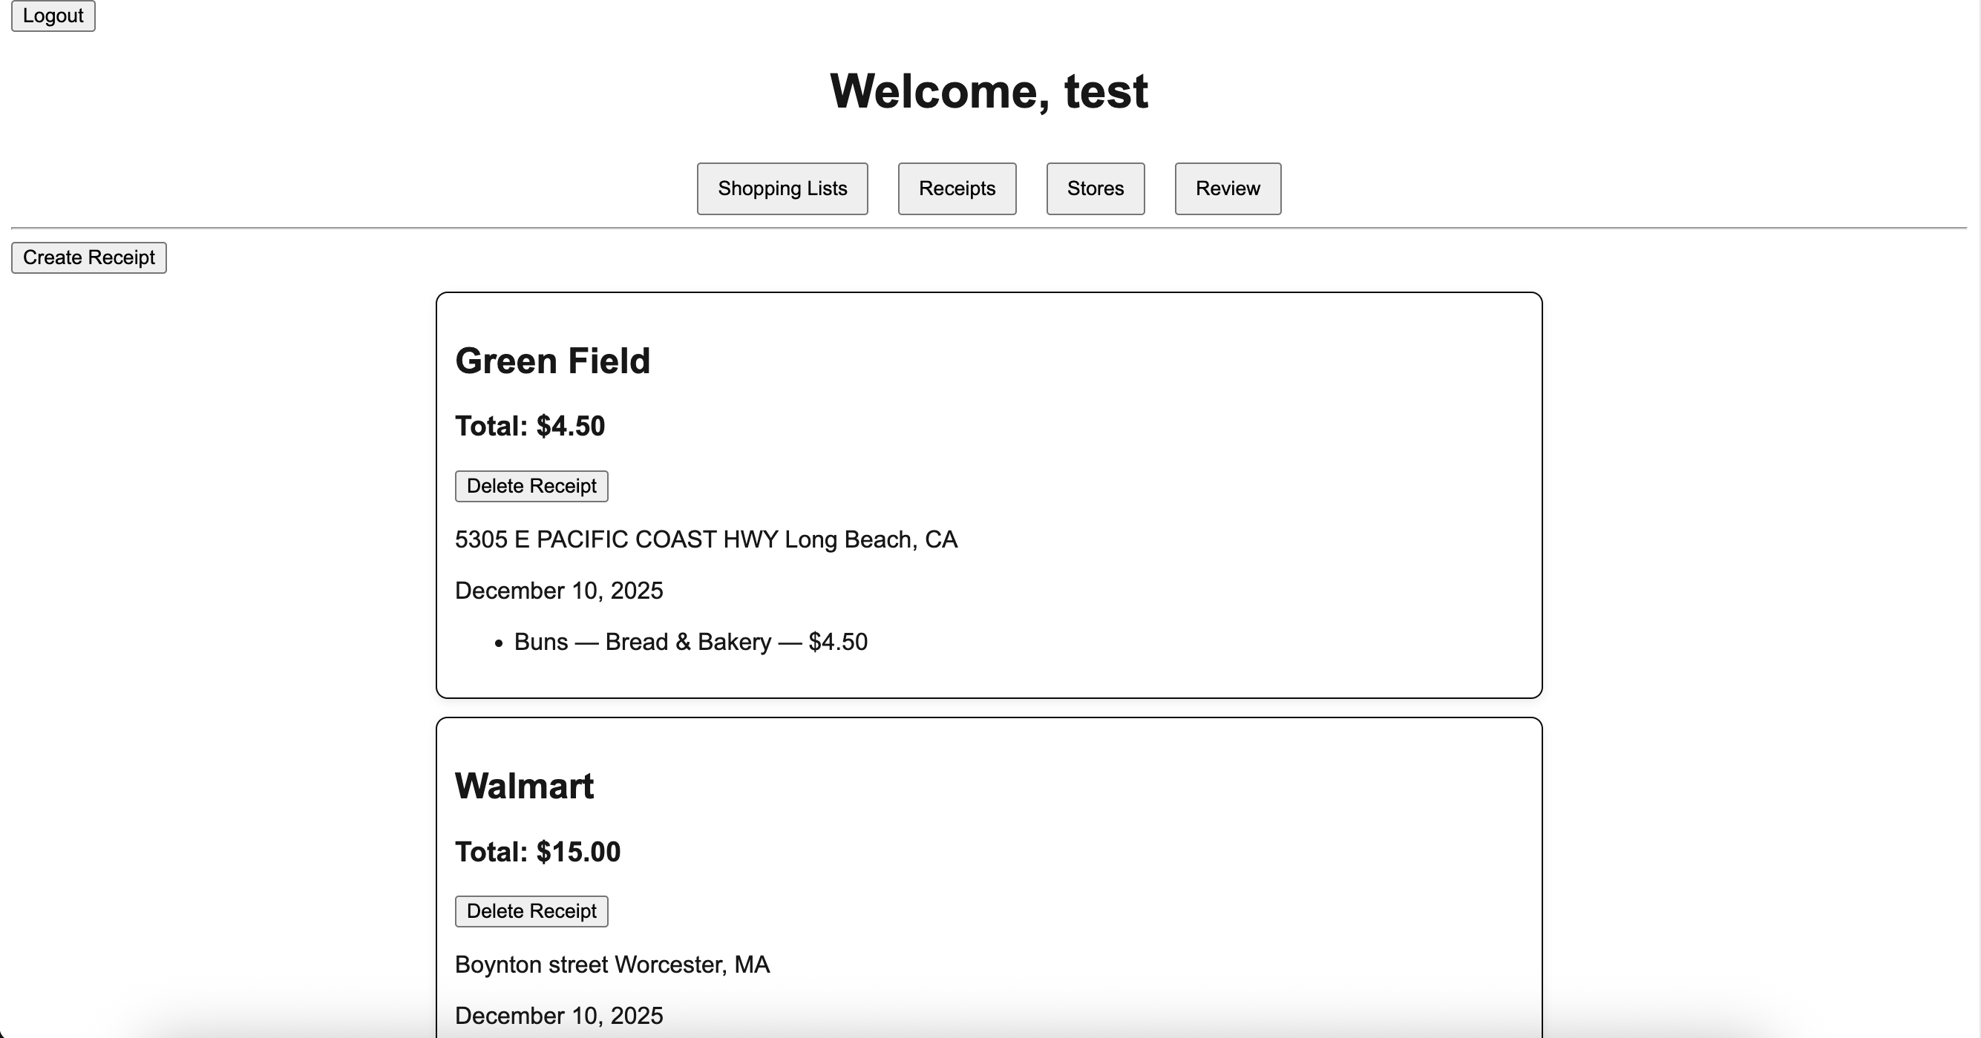Delete the Green Field receipt
This screenshot has height=1038, width=1981.
(531, 486)
